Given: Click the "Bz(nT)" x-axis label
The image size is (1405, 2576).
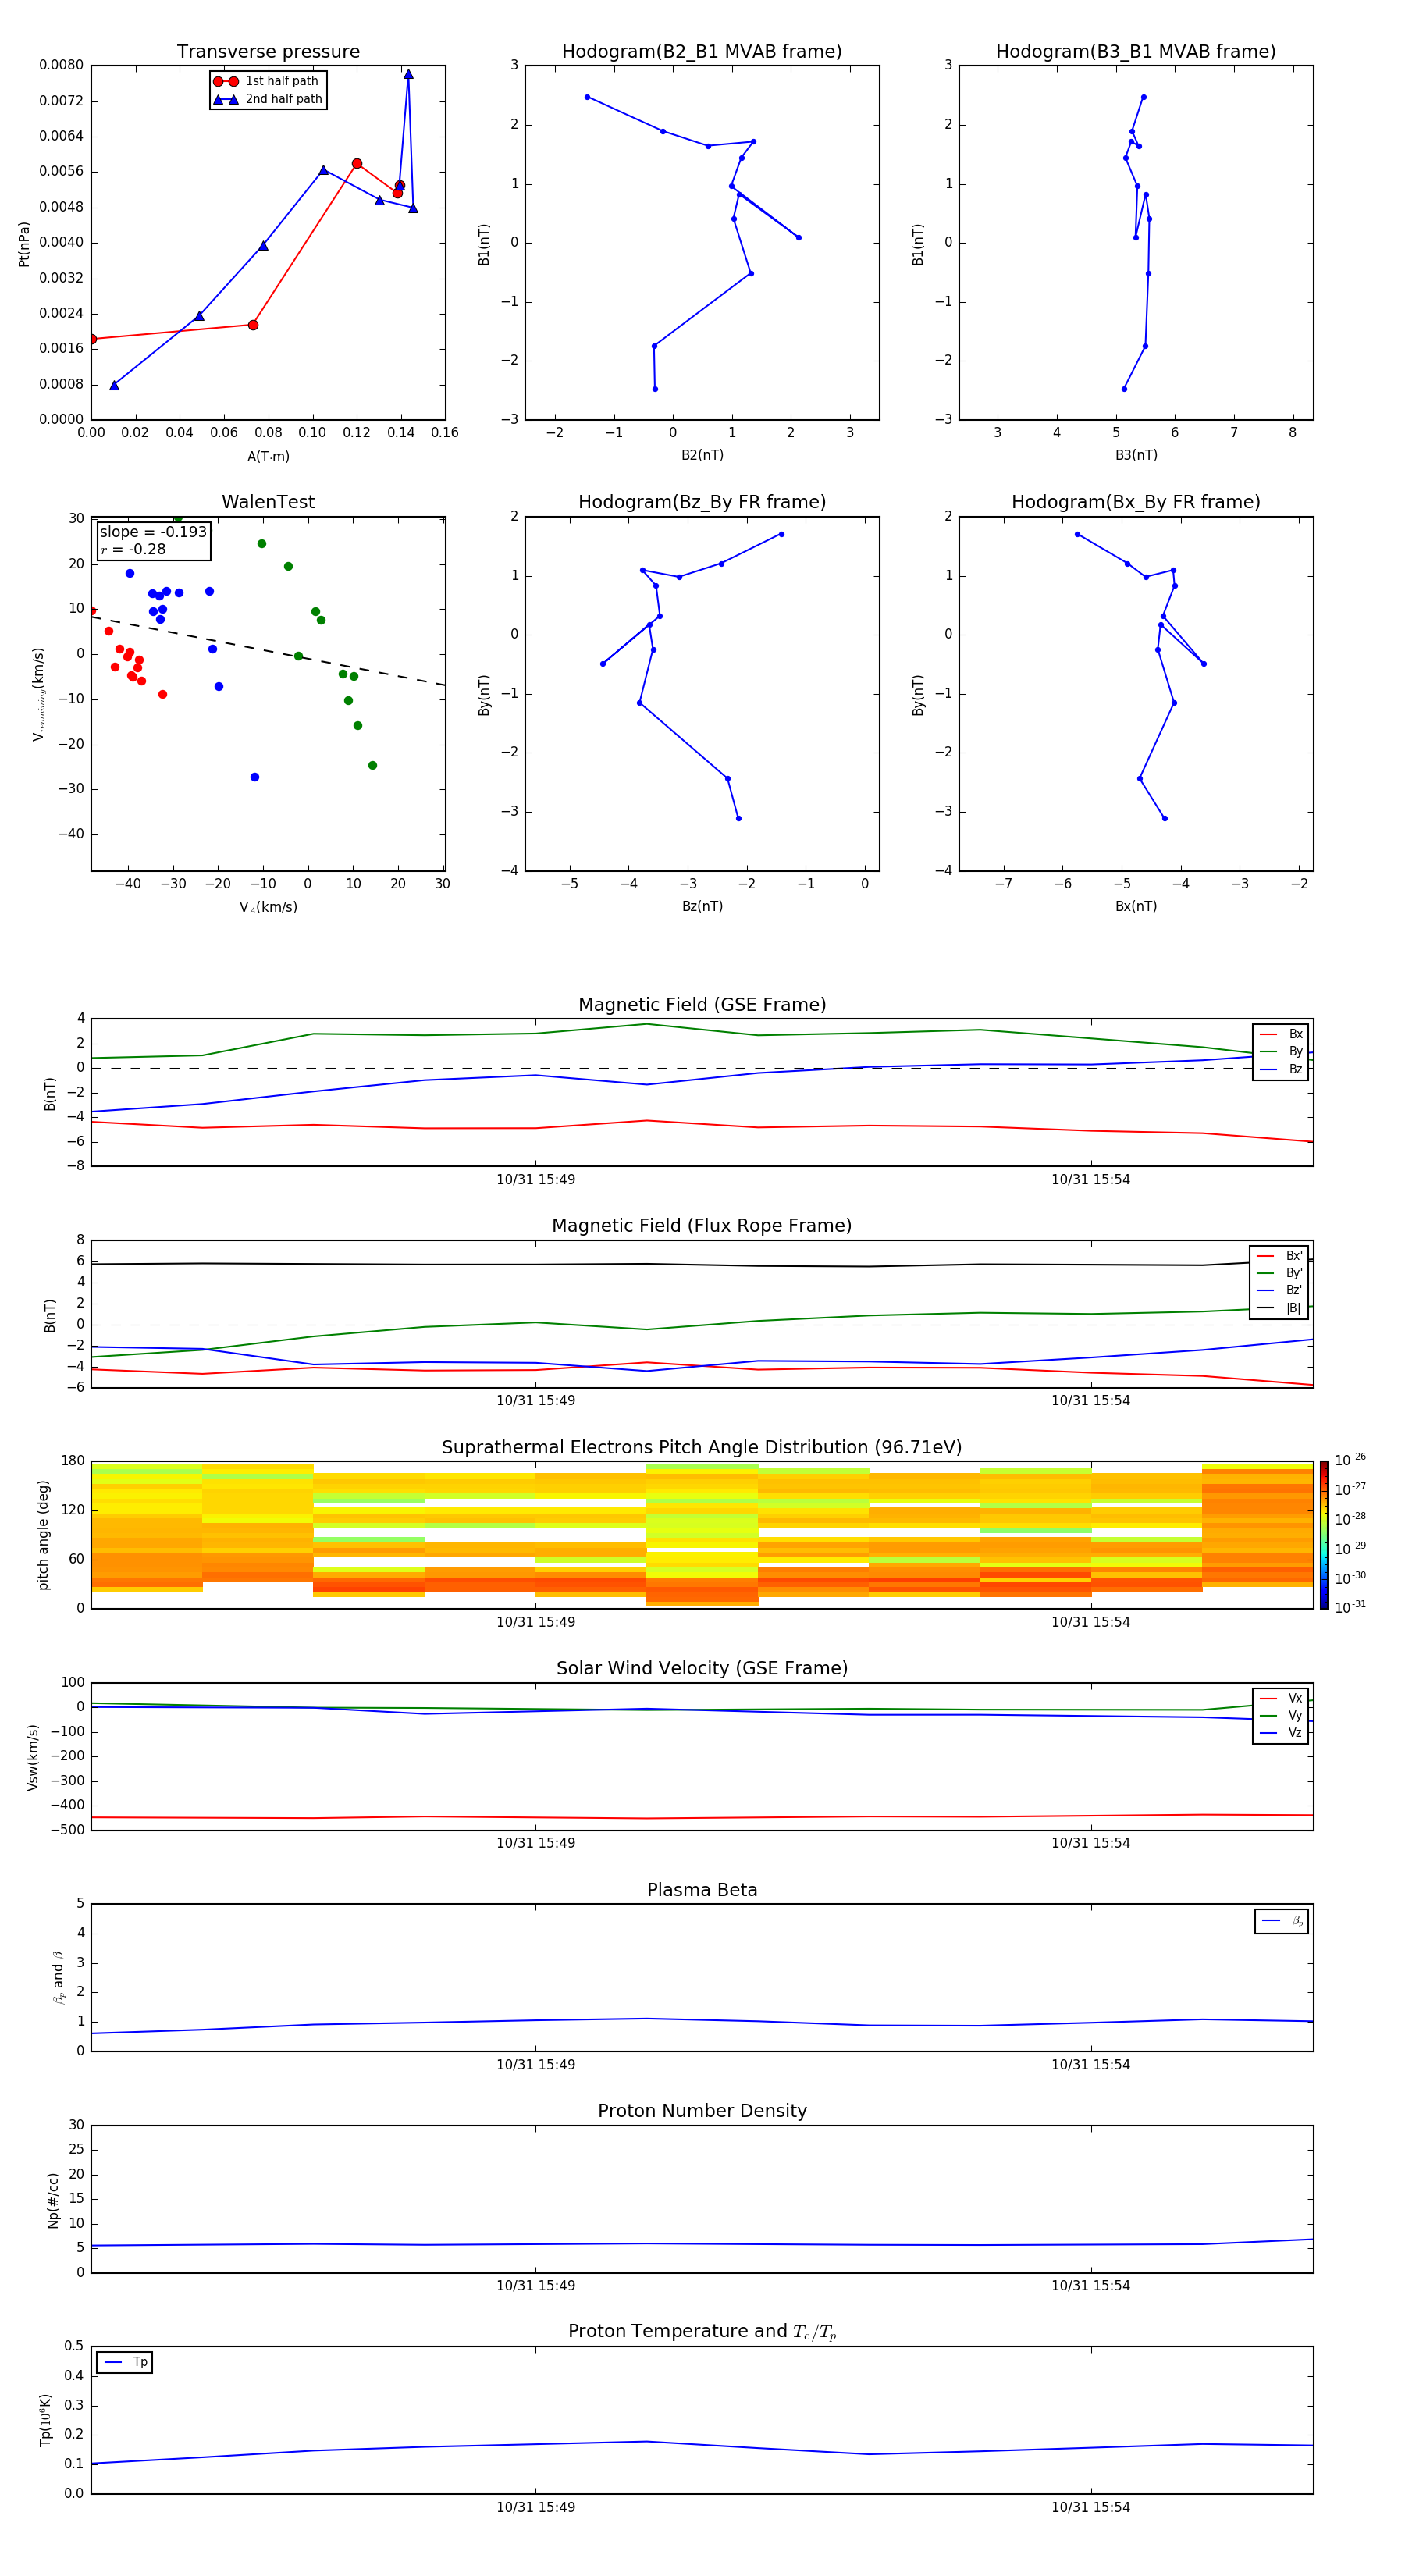Looking at the screenshot, I should [x=702, y=906].
